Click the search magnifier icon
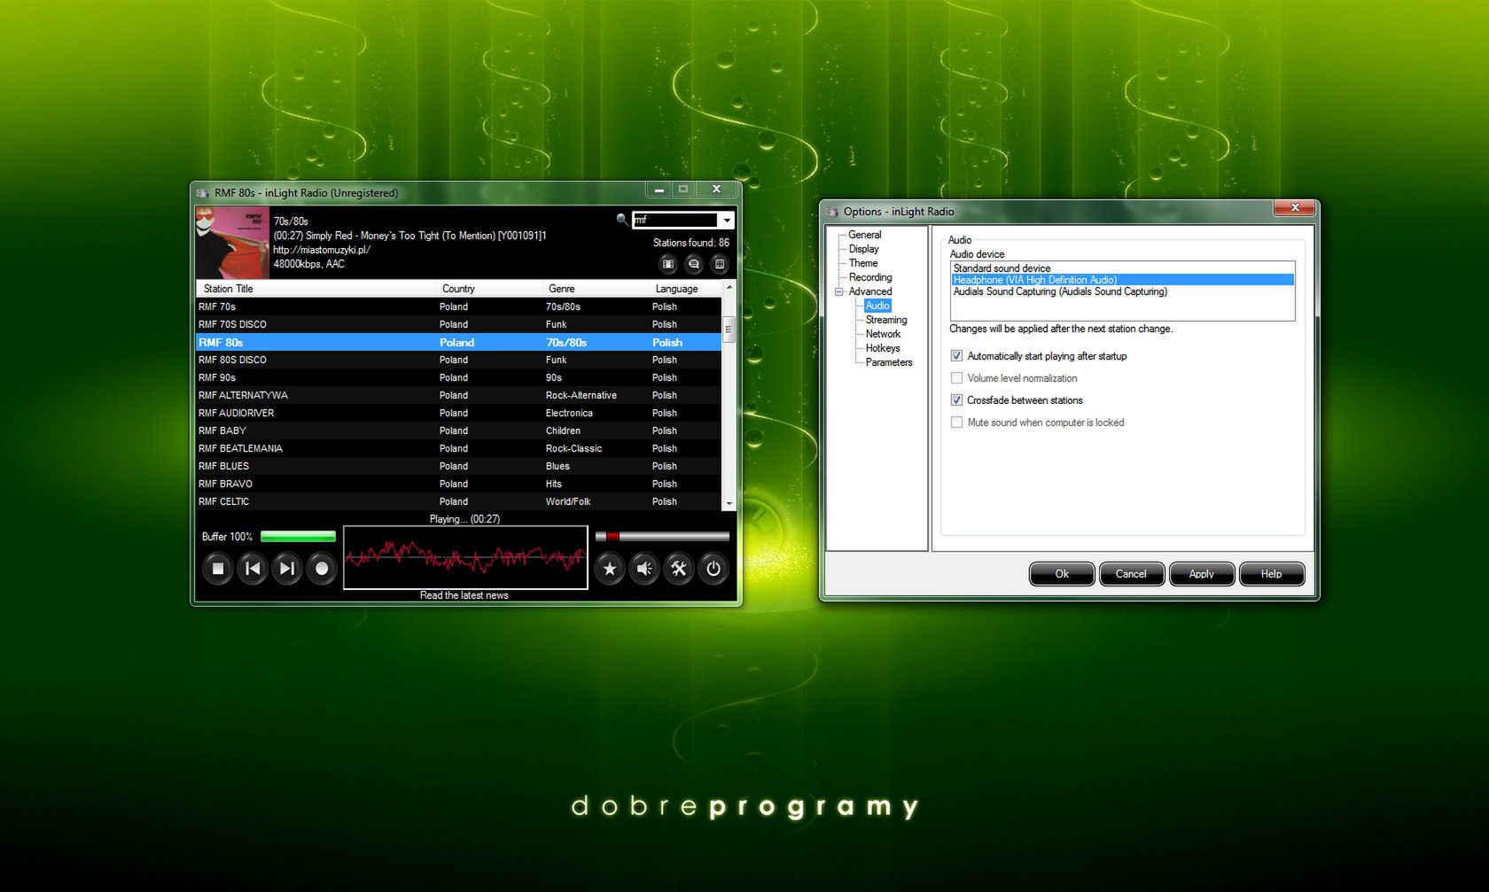 click(622, 219)
